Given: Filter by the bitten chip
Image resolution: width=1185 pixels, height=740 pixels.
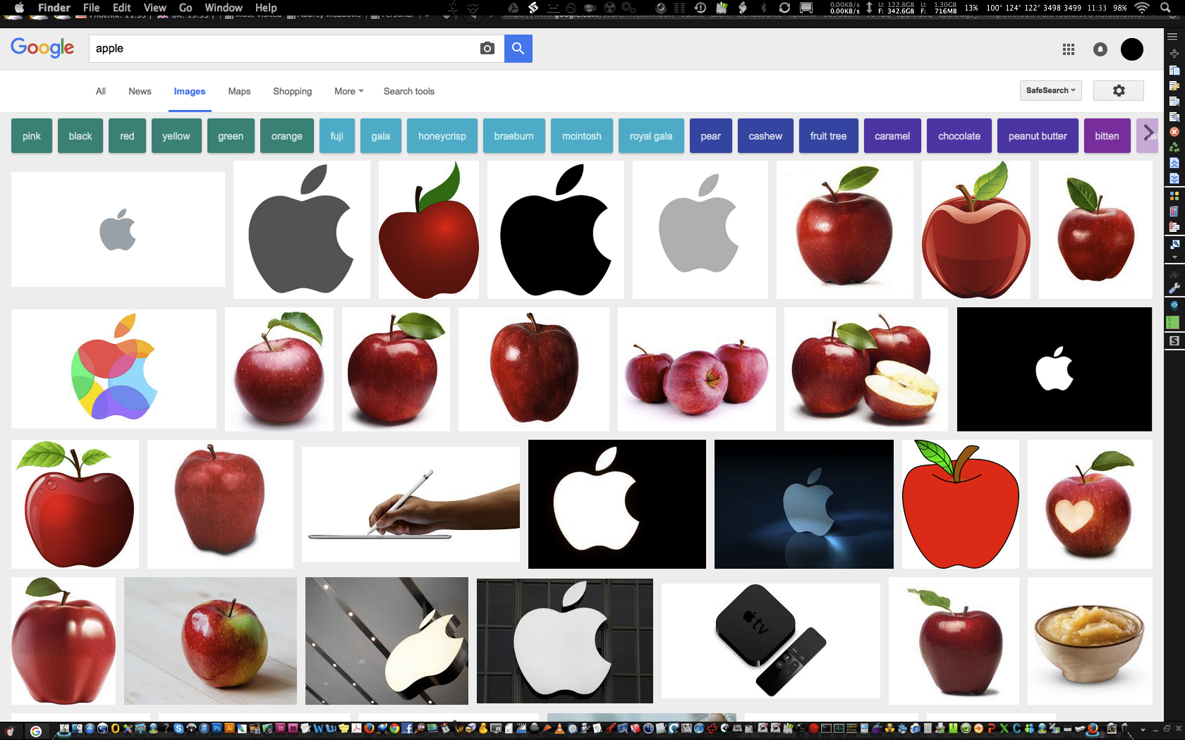Looking at the screenshot, I should tap(1107, 136).
